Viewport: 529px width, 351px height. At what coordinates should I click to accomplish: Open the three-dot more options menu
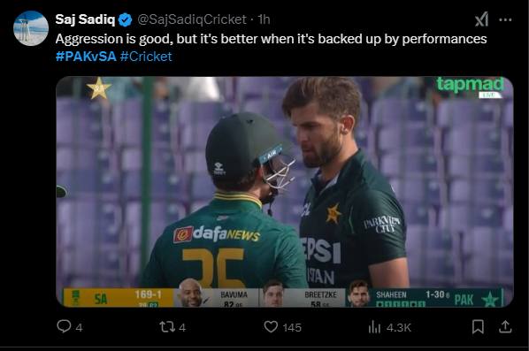(505, 20)
